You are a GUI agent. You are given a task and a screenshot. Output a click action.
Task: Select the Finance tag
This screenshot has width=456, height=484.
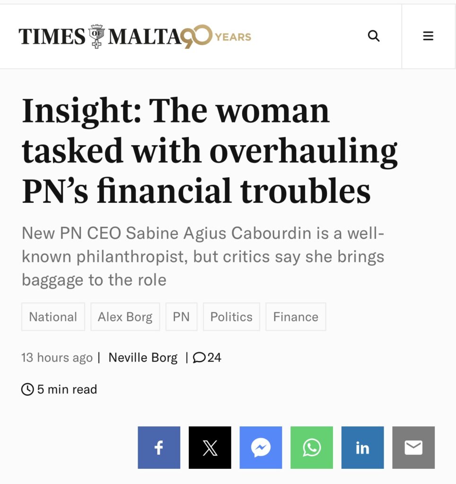[296, 317]
